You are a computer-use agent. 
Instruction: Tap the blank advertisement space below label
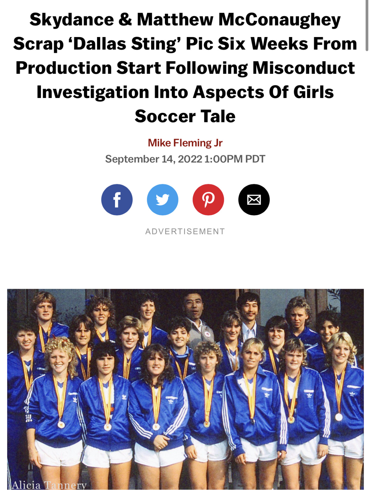(x=185, y=262)
